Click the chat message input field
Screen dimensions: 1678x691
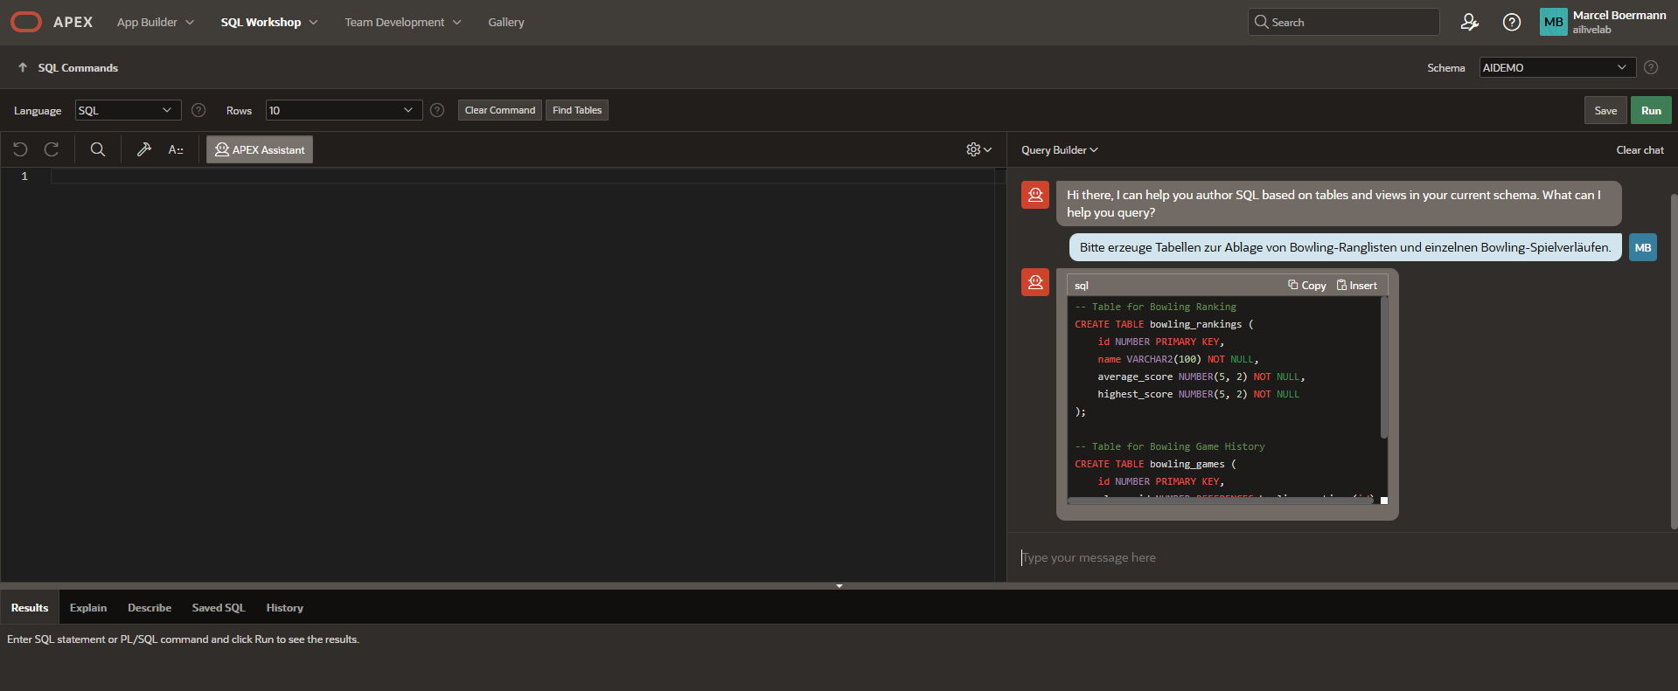pos(1342,557)
